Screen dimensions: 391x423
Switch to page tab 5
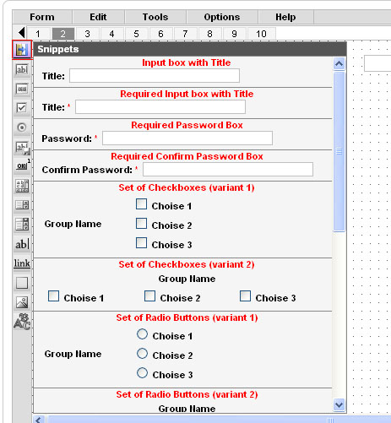click(x=136, y=34)
